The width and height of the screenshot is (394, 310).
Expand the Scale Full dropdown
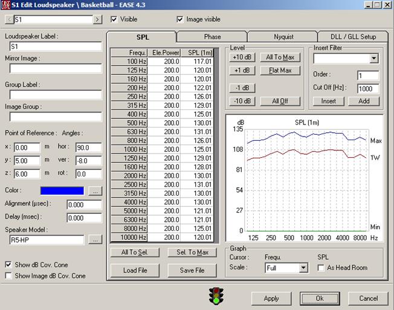pyautogui.click(x=303, y=268)
